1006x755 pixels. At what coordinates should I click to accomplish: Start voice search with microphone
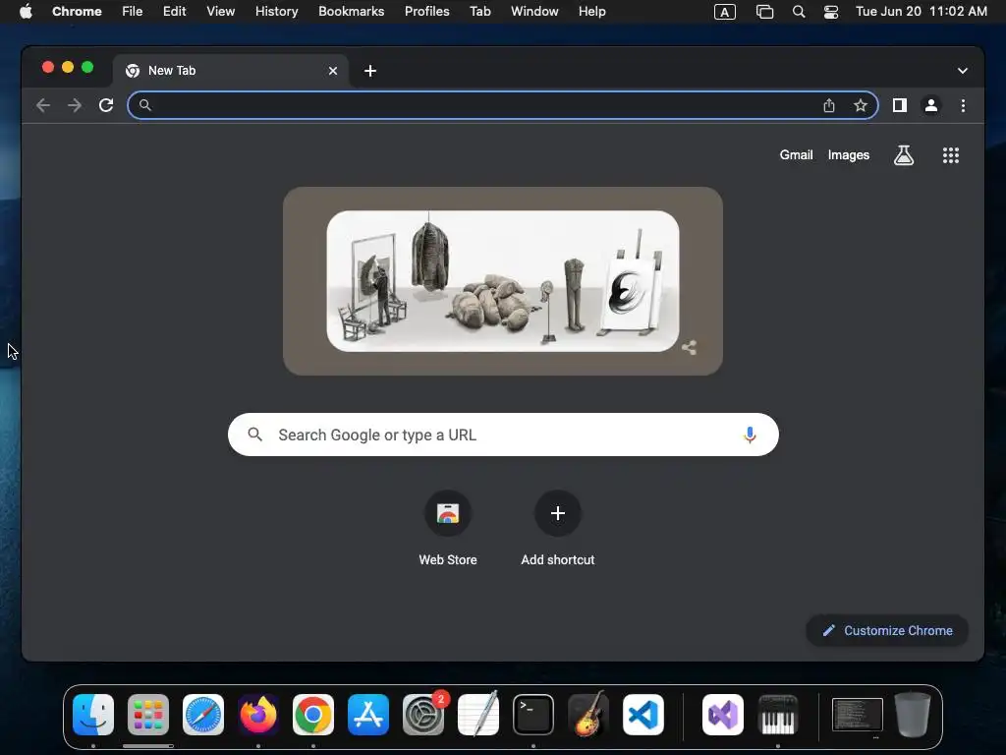(x=750, y=435)
